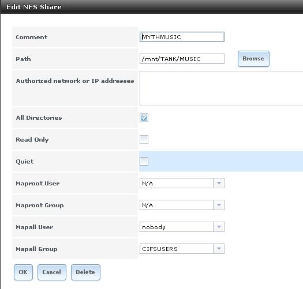Click the Maproot User N/A value box

coord(177,183)
